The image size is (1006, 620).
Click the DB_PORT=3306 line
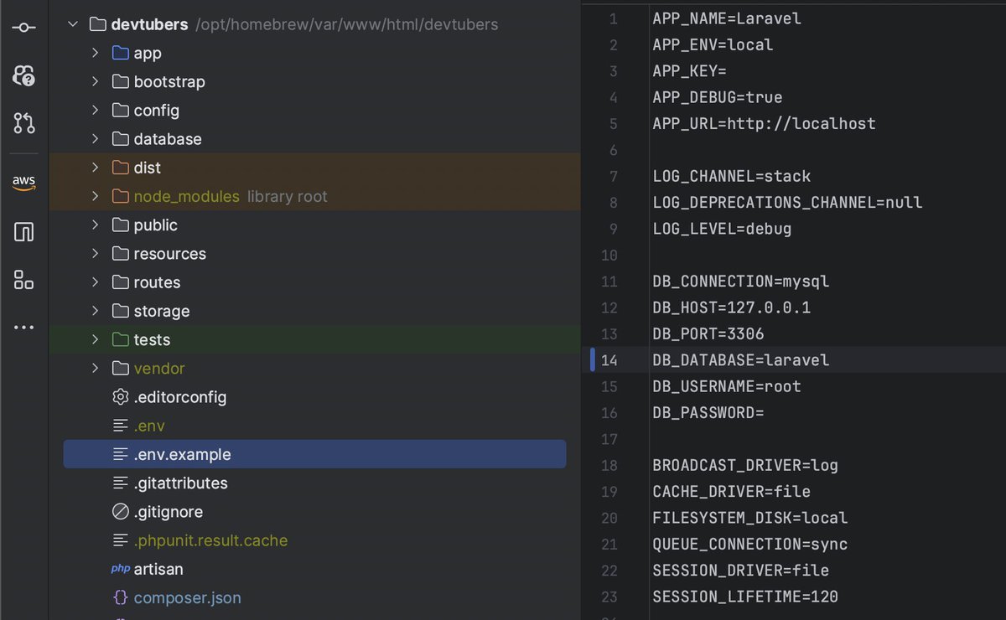708,333
